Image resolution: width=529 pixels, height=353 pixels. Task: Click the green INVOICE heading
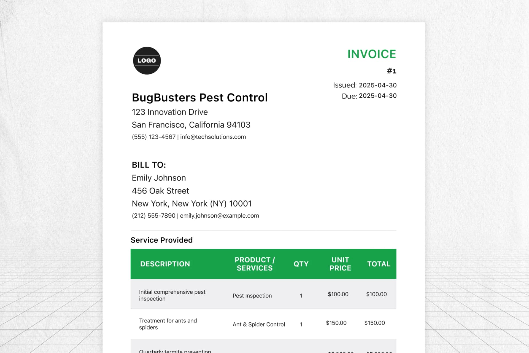pyautogui.click(x=371, y=54)
